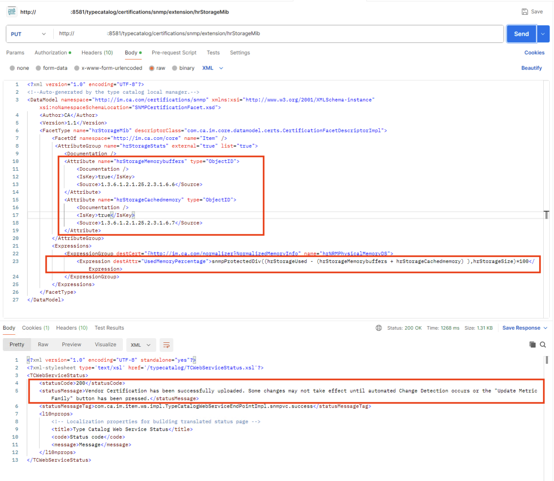The width and height of the screenshot is (554, 481).
Task: Open the Params tab
Action: [x=15, y=53]
